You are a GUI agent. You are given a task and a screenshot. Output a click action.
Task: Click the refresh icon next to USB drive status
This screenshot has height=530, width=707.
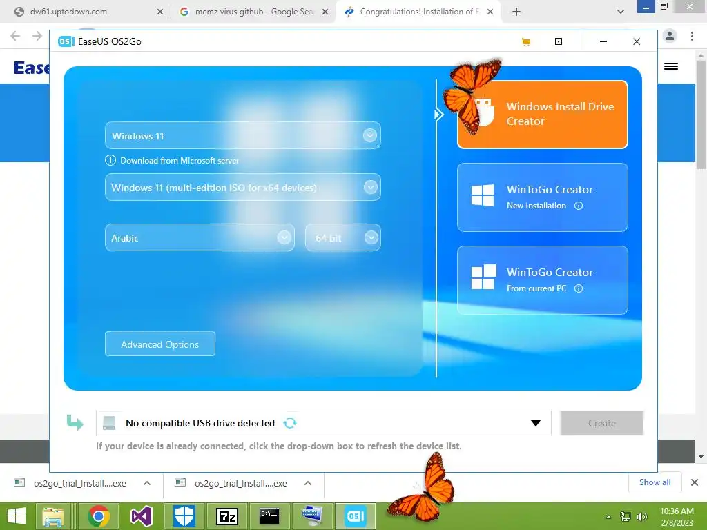pos(289,423)
